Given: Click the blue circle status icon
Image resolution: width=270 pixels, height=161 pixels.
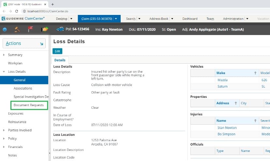Looking at the screenshot, I should pos(5,30).
